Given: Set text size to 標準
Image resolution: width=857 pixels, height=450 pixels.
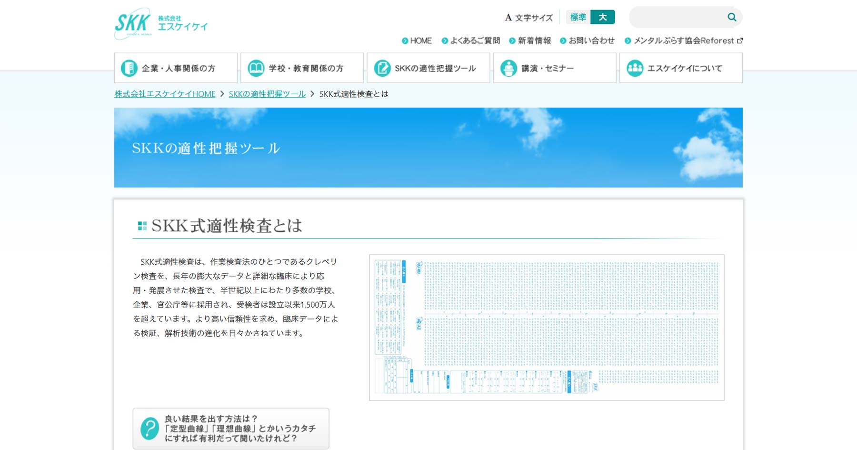Looking at the screenshot, I should click(578, 17).
